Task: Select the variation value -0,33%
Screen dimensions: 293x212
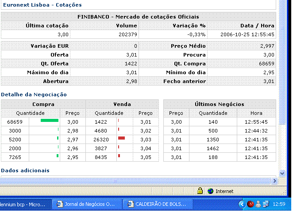Action: (x=197, y=34)
